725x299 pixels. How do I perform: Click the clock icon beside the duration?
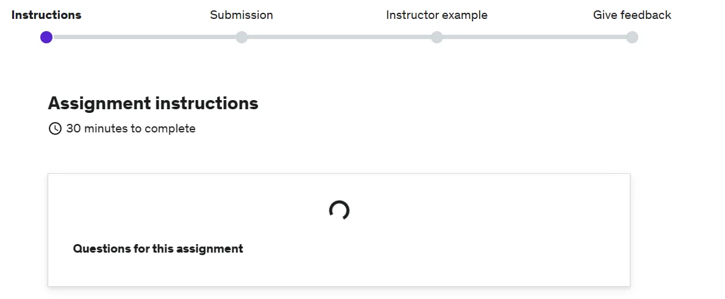55,129
